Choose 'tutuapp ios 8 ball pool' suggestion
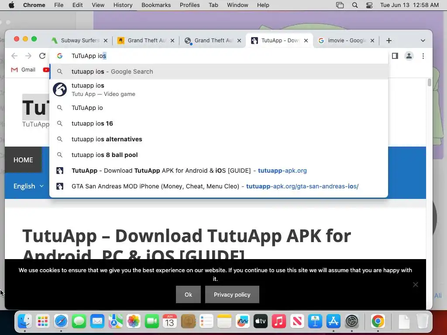This screenshot has width=447, height=335. [219, 155]
